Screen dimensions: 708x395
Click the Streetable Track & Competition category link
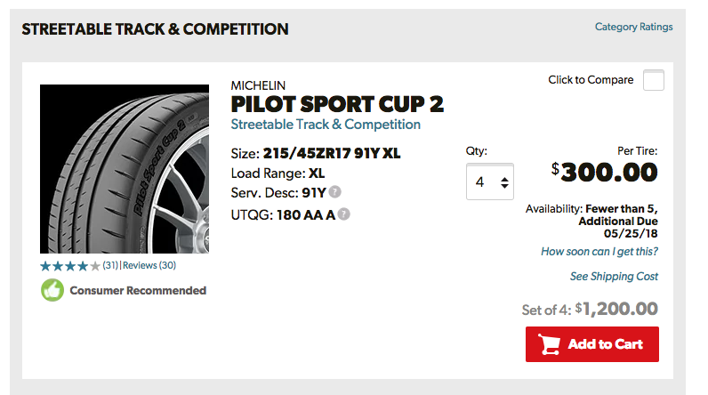tap(326, 125)
